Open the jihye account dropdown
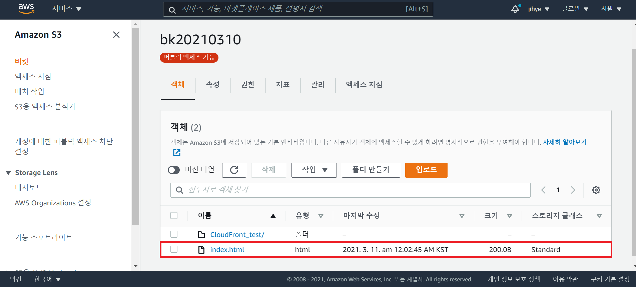 click(539, 9)
